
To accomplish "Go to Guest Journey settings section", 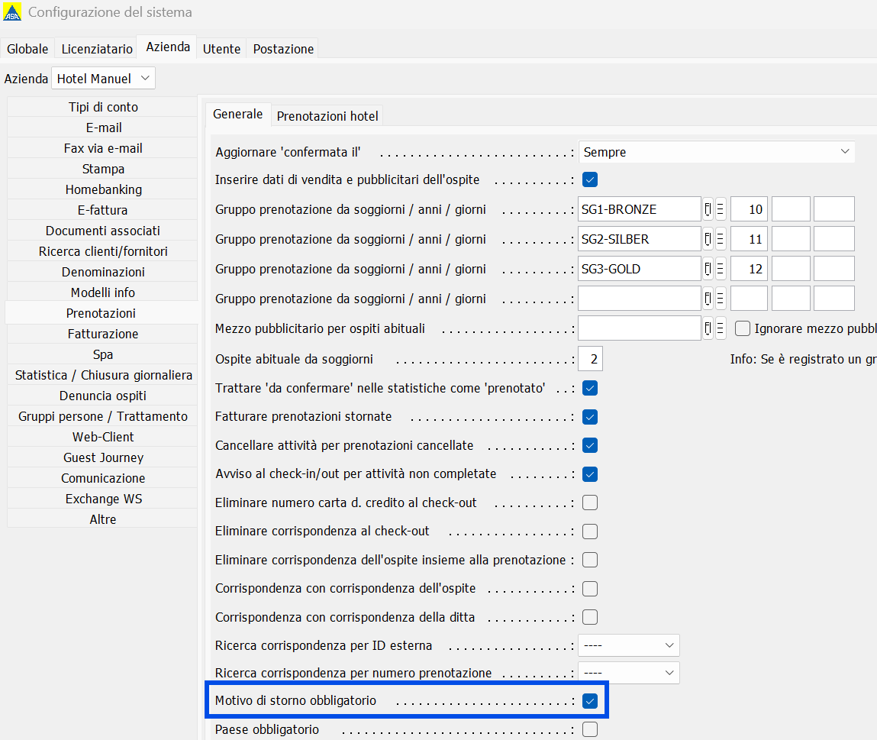I will tap(103, 457).
